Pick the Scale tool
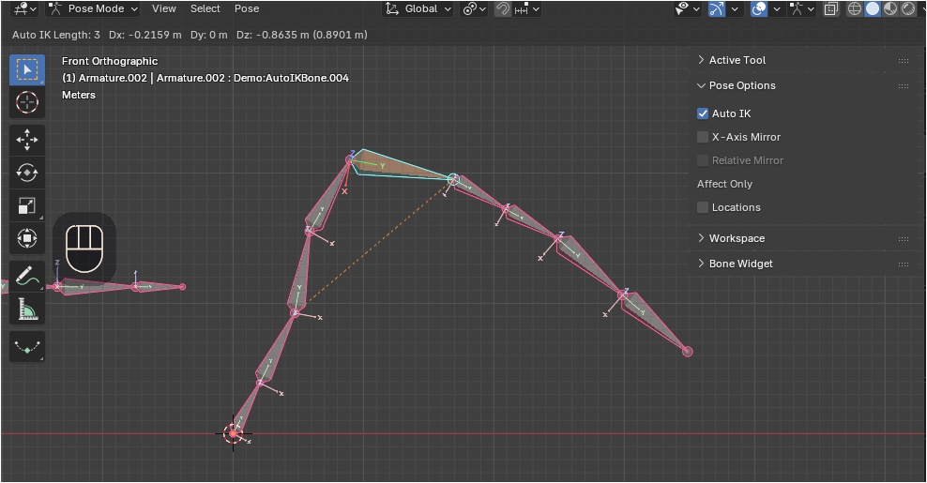The height and width of the screenshot is (483, 927). point(27,205)
